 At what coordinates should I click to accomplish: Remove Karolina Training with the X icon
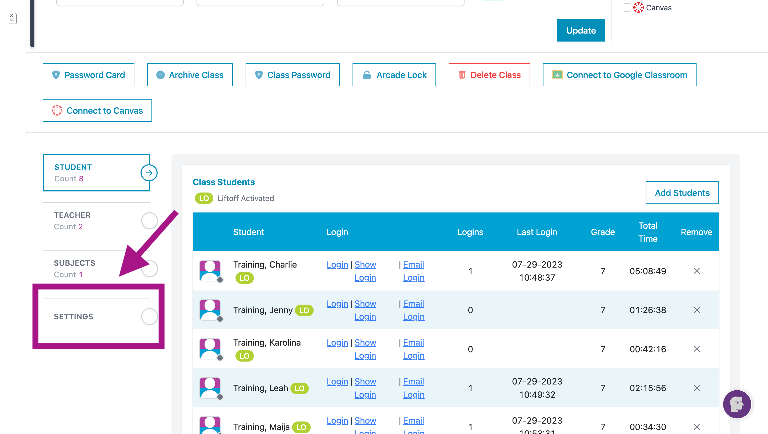[x=696, y=349]
